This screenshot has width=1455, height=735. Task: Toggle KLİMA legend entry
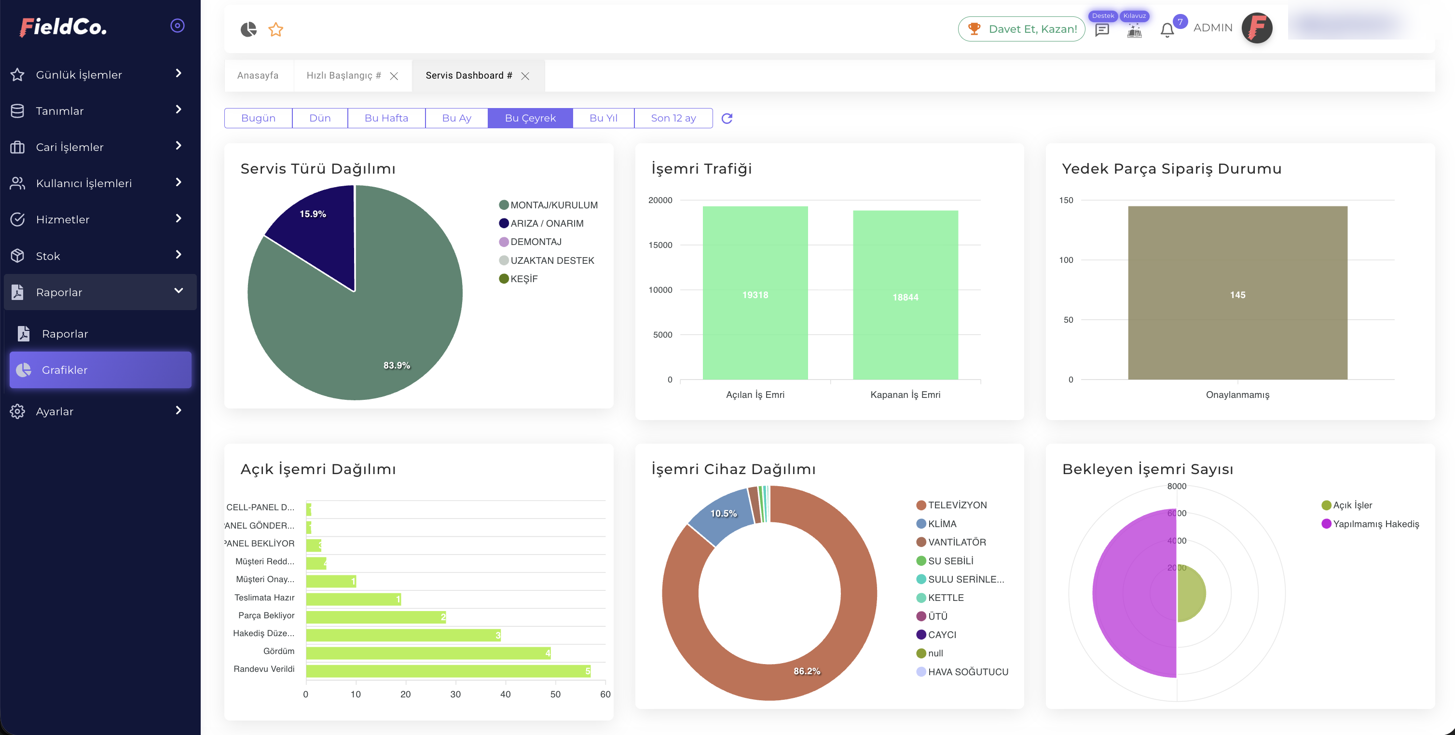936,524
